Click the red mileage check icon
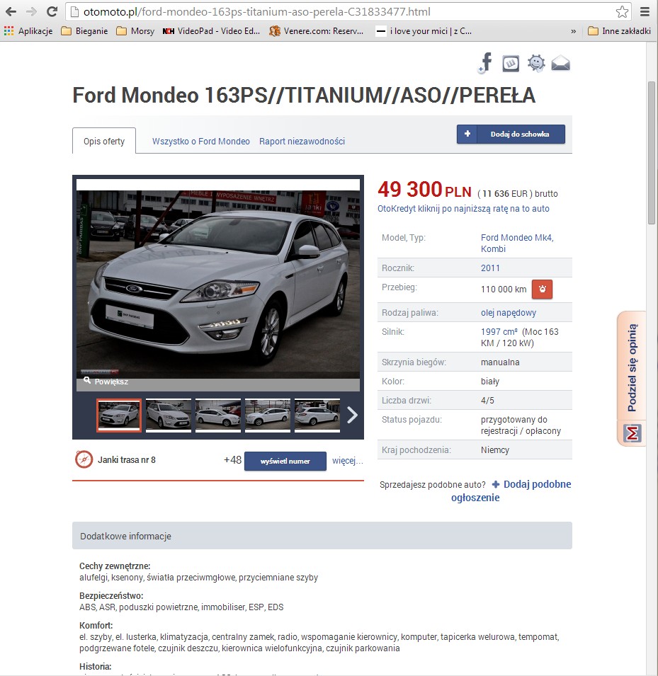Screen dimensions: 658x676 542,290
